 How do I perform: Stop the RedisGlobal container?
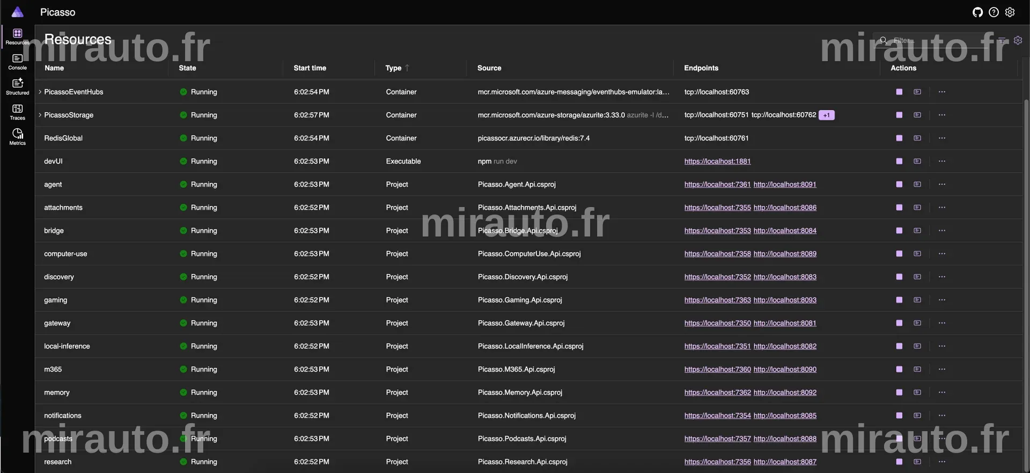click(899, 138)
